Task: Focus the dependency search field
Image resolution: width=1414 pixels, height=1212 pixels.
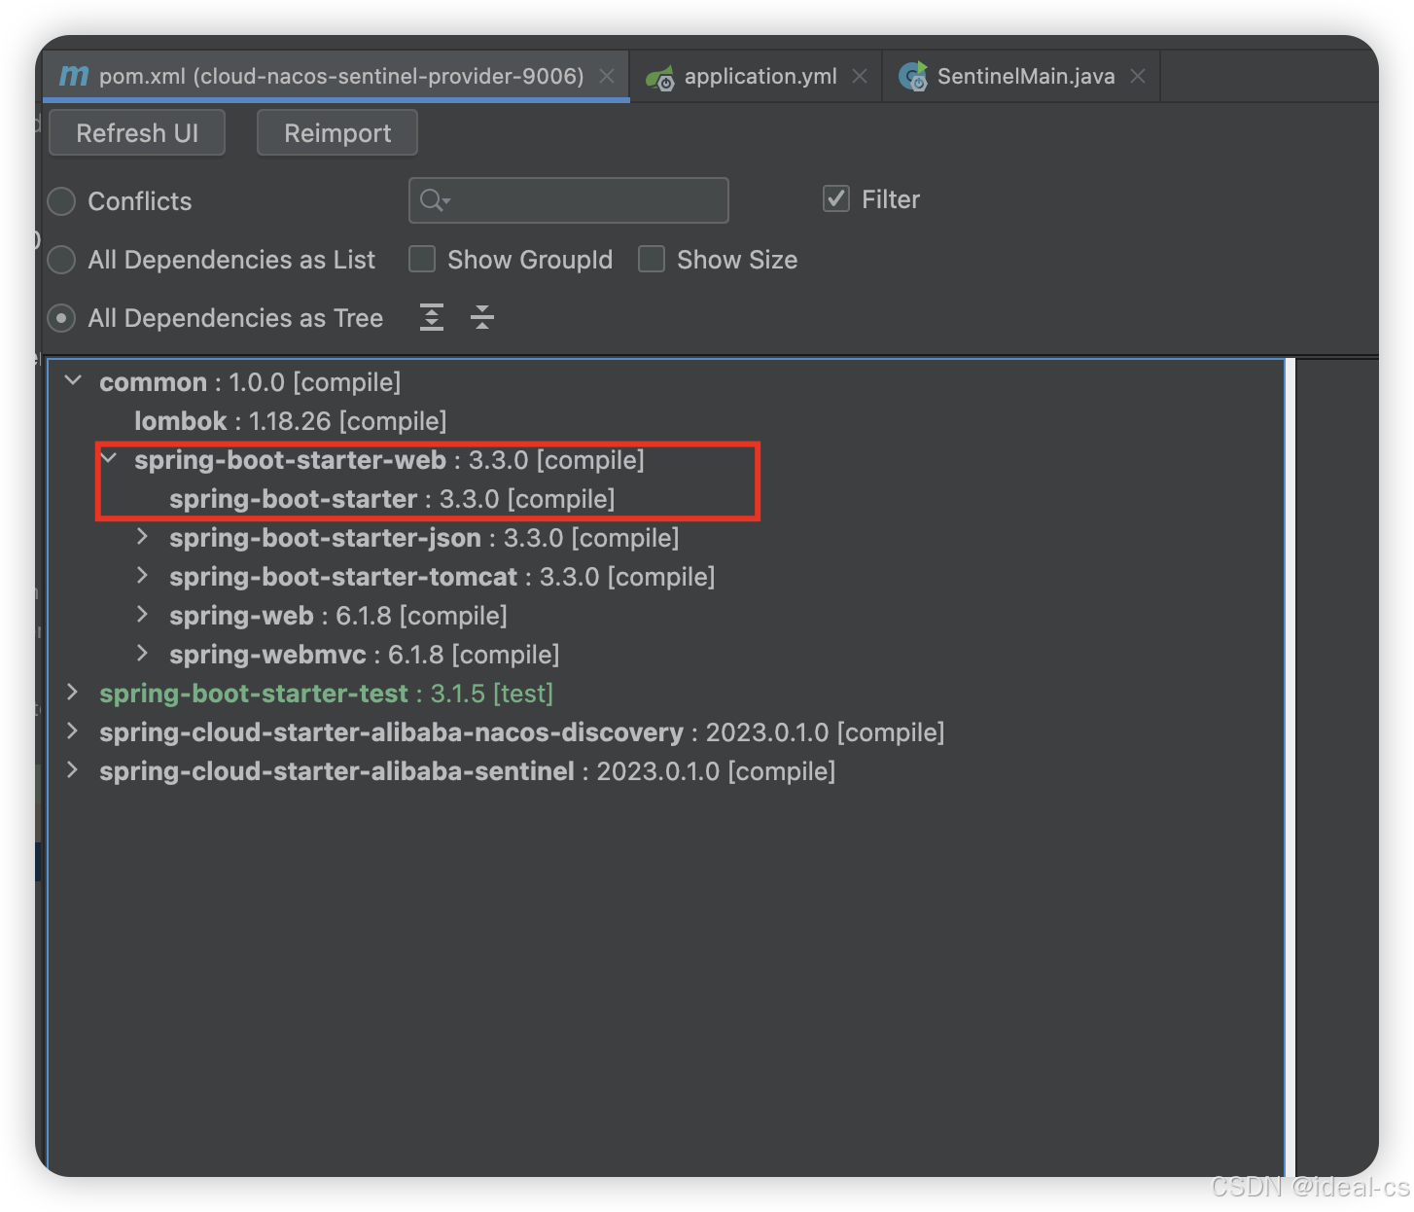Action: tap(569, 200)
